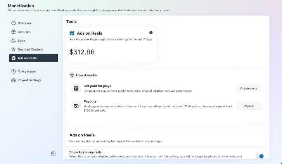Collapse the sidebar using the panel icon
The height and width of the screenshot is (164, 282).
click(53, 154)
